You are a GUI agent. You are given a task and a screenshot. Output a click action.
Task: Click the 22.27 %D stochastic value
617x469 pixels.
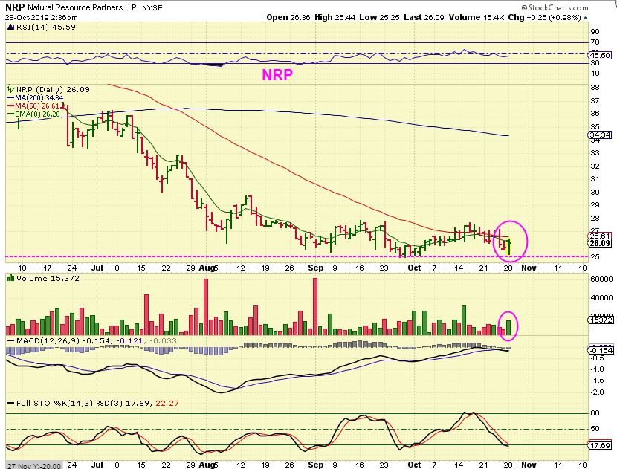(167, 404)
